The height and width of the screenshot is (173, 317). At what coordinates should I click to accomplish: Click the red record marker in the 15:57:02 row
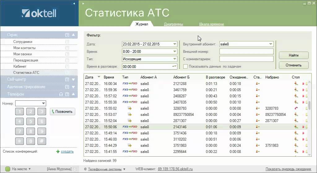303,96
